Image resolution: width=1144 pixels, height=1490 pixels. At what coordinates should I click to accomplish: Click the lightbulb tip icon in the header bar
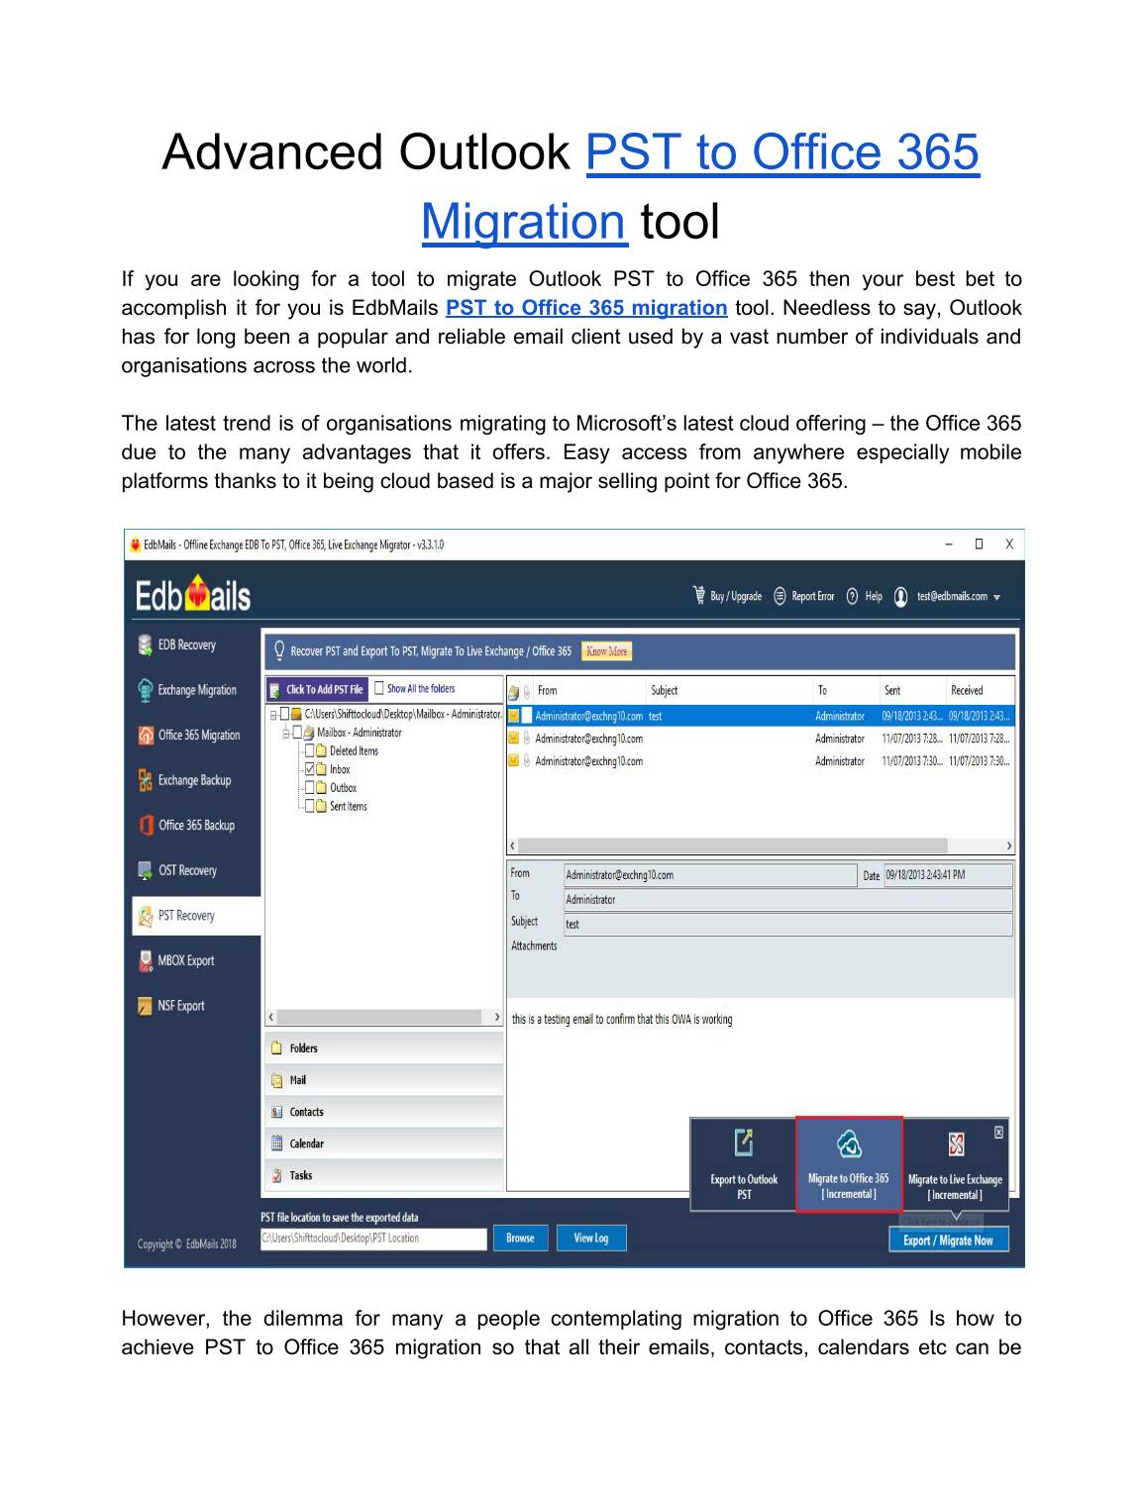[279, 650]
